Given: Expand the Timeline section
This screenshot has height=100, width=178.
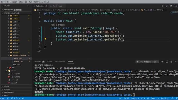Looking at the screenshot, I should click(16, 89).
